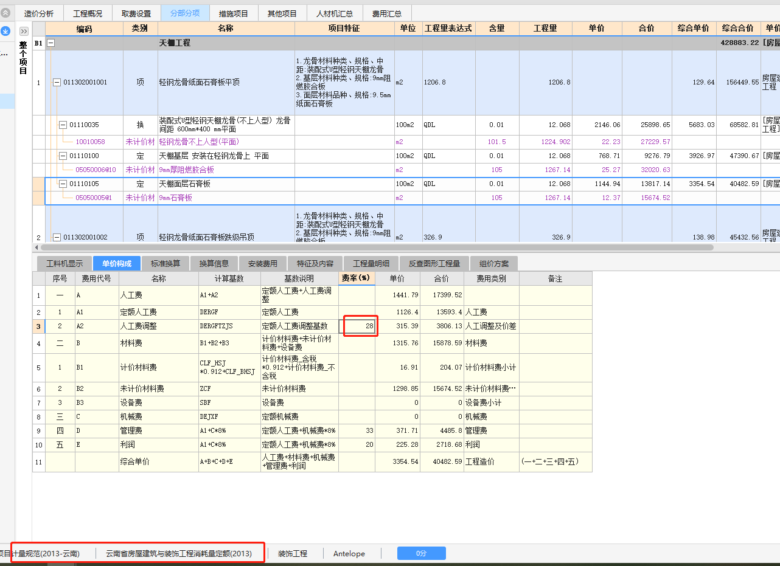This screenshot has width=780, height=566.
Task: Click the left arrow of the horizontal scrollbar
Action: click(37, 247)
